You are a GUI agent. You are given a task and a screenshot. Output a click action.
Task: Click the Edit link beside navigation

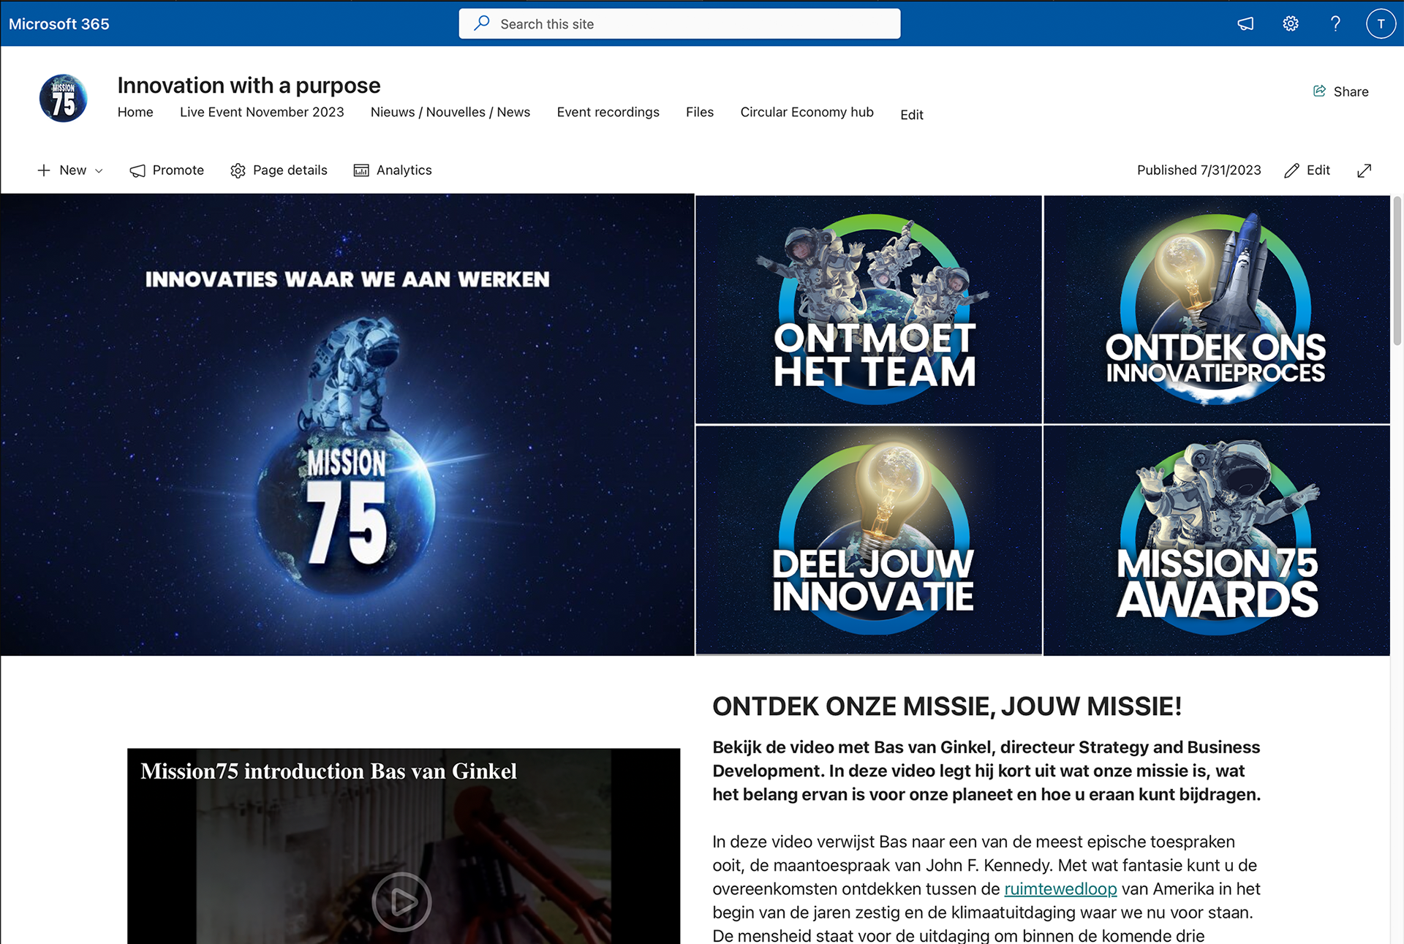point(911,115)
